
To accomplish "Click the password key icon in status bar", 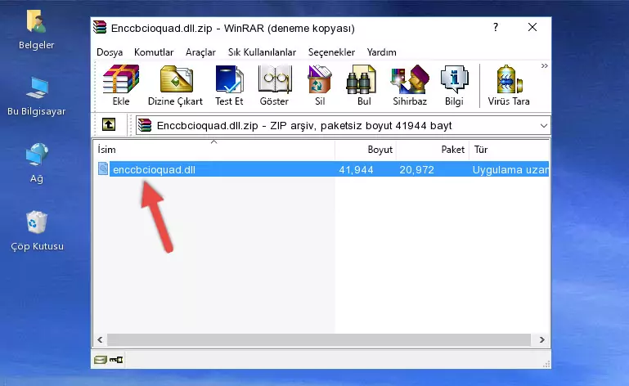I will (x=116, y=360).
